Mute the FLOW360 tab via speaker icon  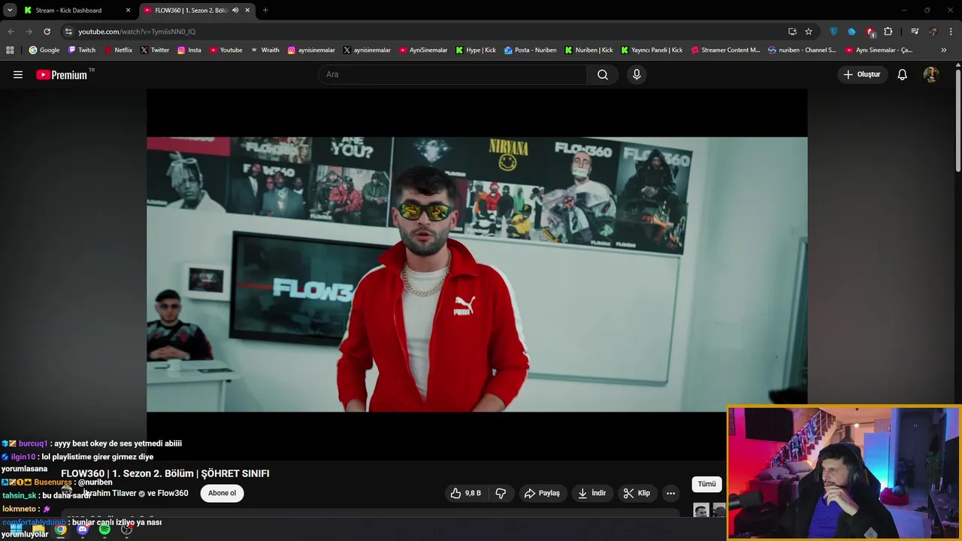click(x=235, y=11)
